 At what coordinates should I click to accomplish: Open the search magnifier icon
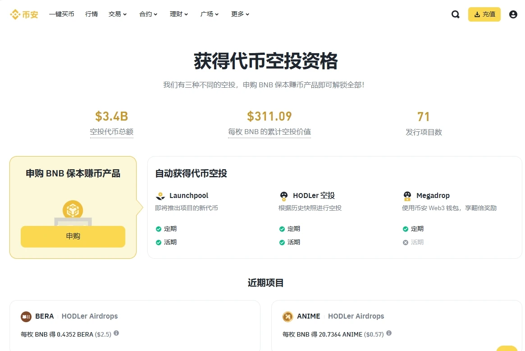[456, 14]
